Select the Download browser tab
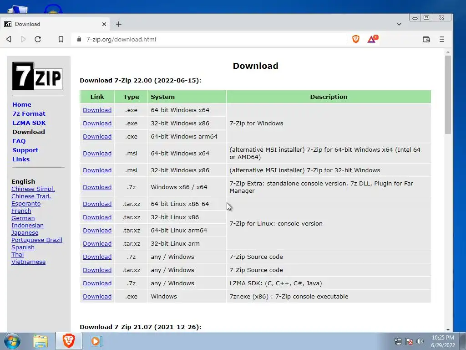This screenshot has height=350, width=466. (55, 24)
